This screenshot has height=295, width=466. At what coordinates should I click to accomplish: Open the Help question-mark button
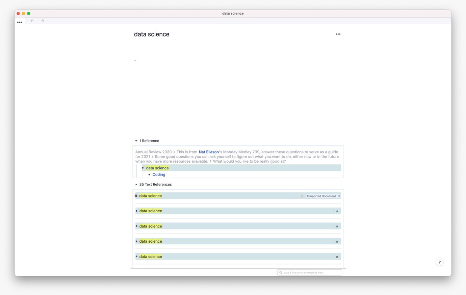point(440,262)
